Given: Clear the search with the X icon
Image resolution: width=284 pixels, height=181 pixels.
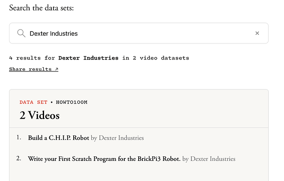Looking at the screenshot, I should pos(257,33).
